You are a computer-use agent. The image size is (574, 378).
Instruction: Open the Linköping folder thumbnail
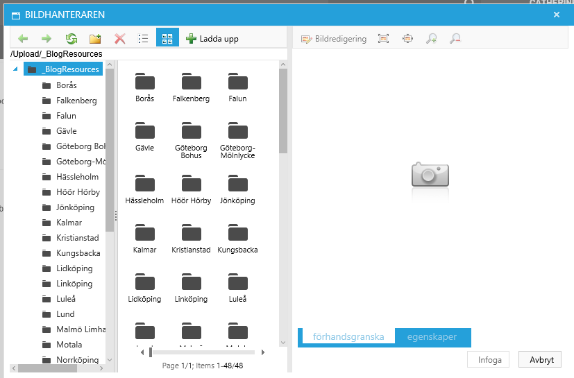click(191, 288)
